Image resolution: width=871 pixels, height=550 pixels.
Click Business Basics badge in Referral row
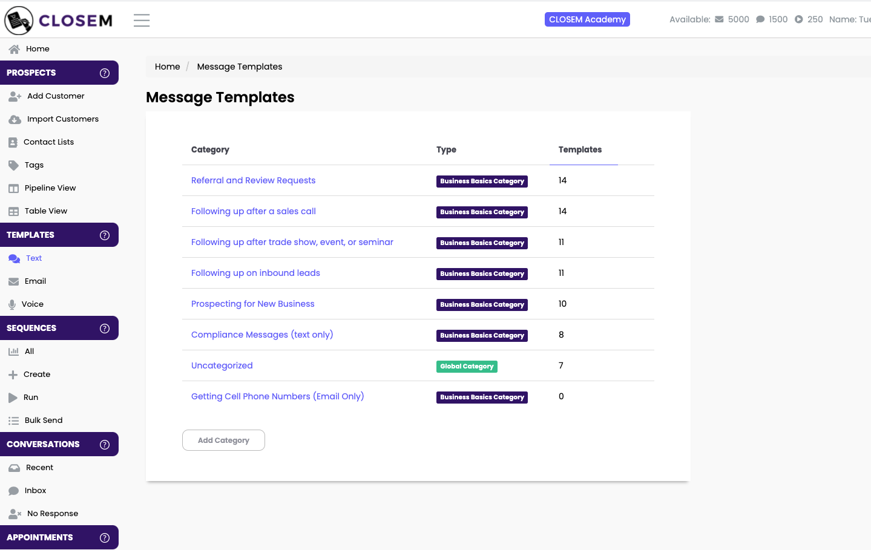pyautogui.click(x=482, y=181)
